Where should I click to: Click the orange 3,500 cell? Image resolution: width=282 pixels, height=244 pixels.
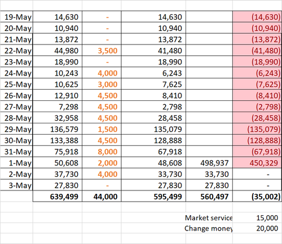pyautogui.click(x=102, y=51)
